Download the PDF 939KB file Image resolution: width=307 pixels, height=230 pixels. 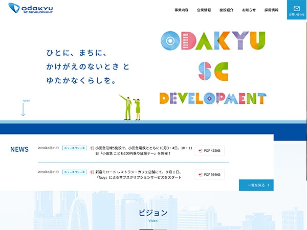[x=209, y=175]
